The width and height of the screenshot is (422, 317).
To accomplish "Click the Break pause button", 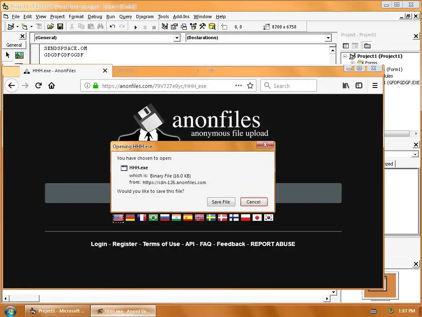I will point(145,27).
